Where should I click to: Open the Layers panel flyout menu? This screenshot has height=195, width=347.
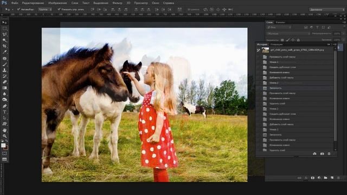pyautogui.click(x=344, y=22)
